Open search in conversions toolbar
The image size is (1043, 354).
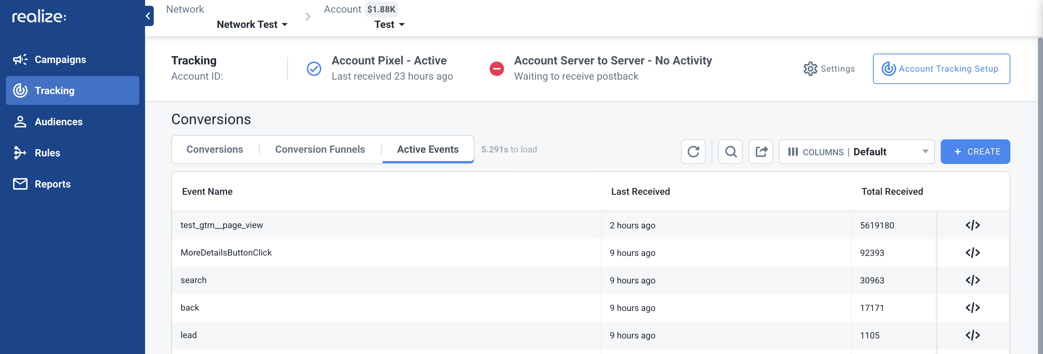coord(730,152)
